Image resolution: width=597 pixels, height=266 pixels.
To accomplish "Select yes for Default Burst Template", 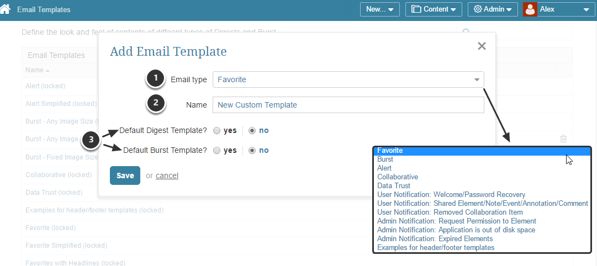I will point(217,150).
